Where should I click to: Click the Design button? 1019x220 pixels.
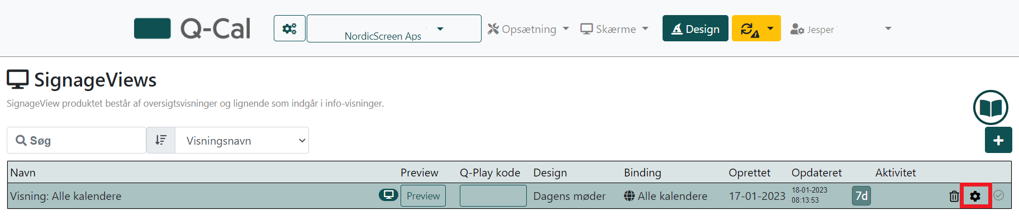(696, 28)
